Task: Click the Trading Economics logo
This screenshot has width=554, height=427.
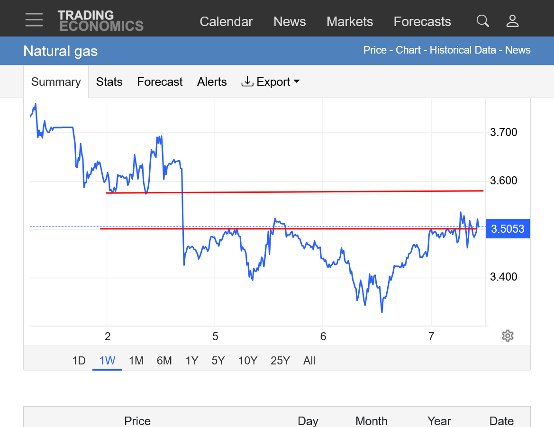Action: 100,21
